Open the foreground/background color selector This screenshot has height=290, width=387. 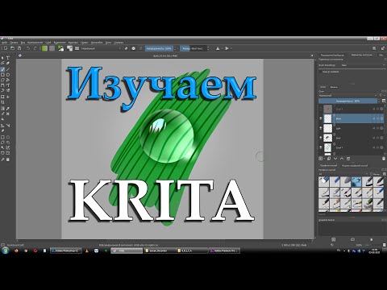(61, 48)
